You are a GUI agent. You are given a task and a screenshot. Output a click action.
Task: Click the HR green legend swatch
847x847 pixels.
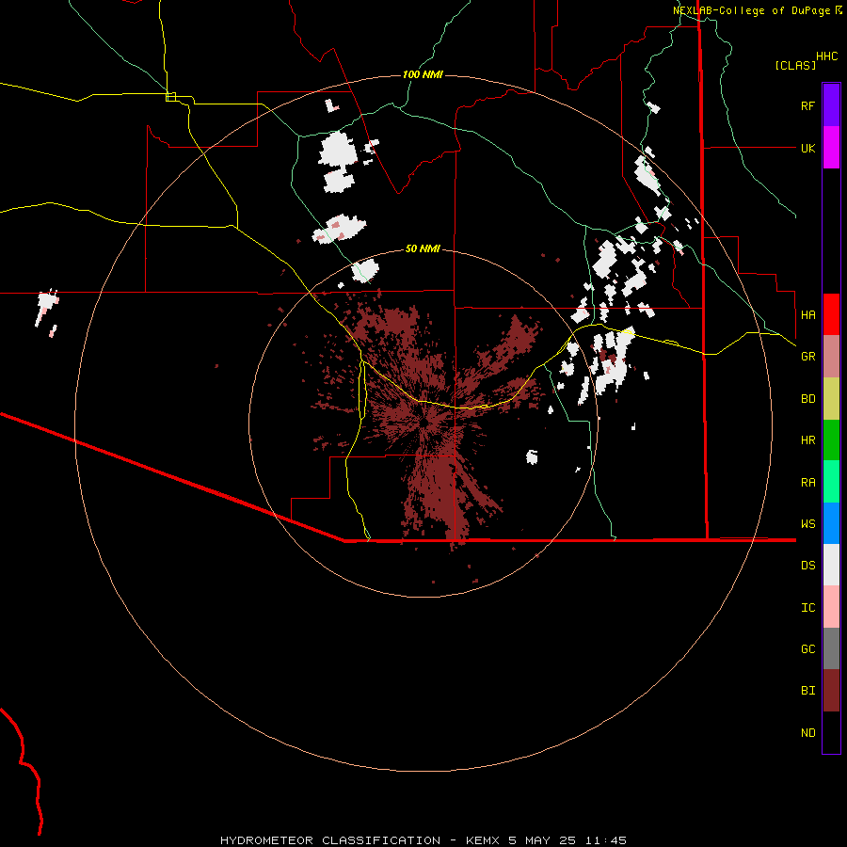[x=831, y=440]
